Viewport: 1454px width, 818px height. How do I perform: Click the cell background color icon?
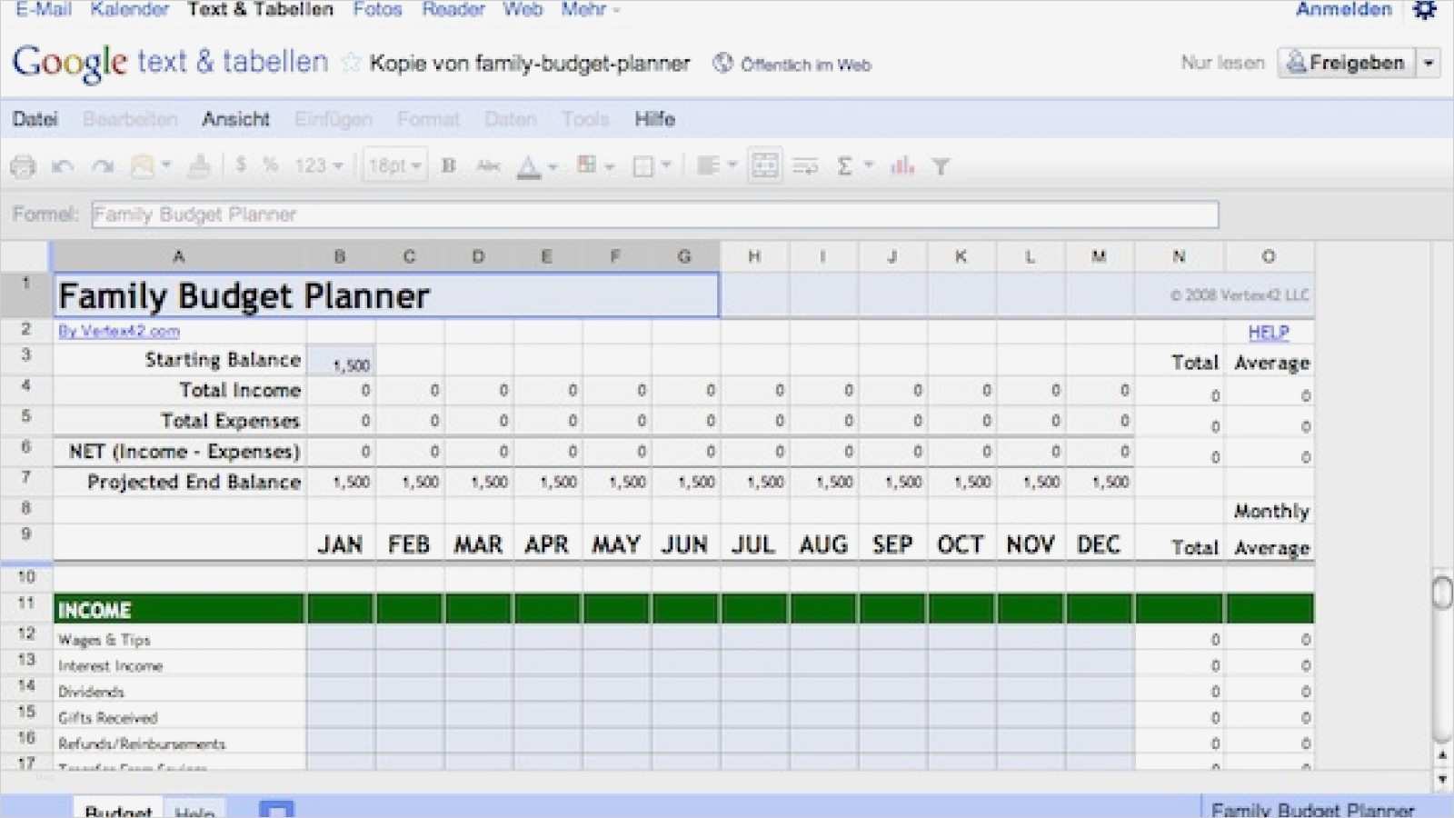[x=587, y=165]
